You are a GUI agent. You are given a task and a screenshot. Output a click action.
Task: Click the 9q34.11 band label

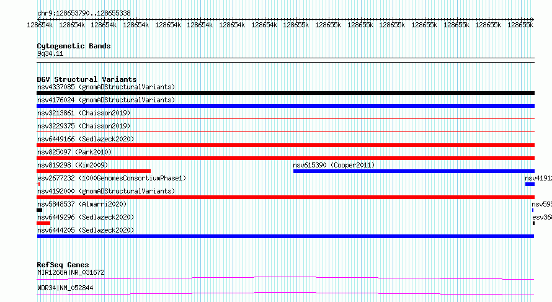[x=50, y=53]
